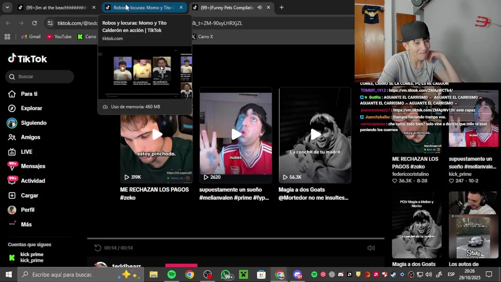
Task: Open the 'Los autos de' Stake video thumbnail
Action: pos(474,225)
